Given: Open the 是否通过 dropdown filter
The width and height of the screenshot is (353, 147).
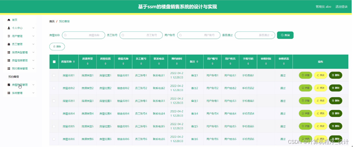Looking at the screenshot, I should tap(255, 35).
